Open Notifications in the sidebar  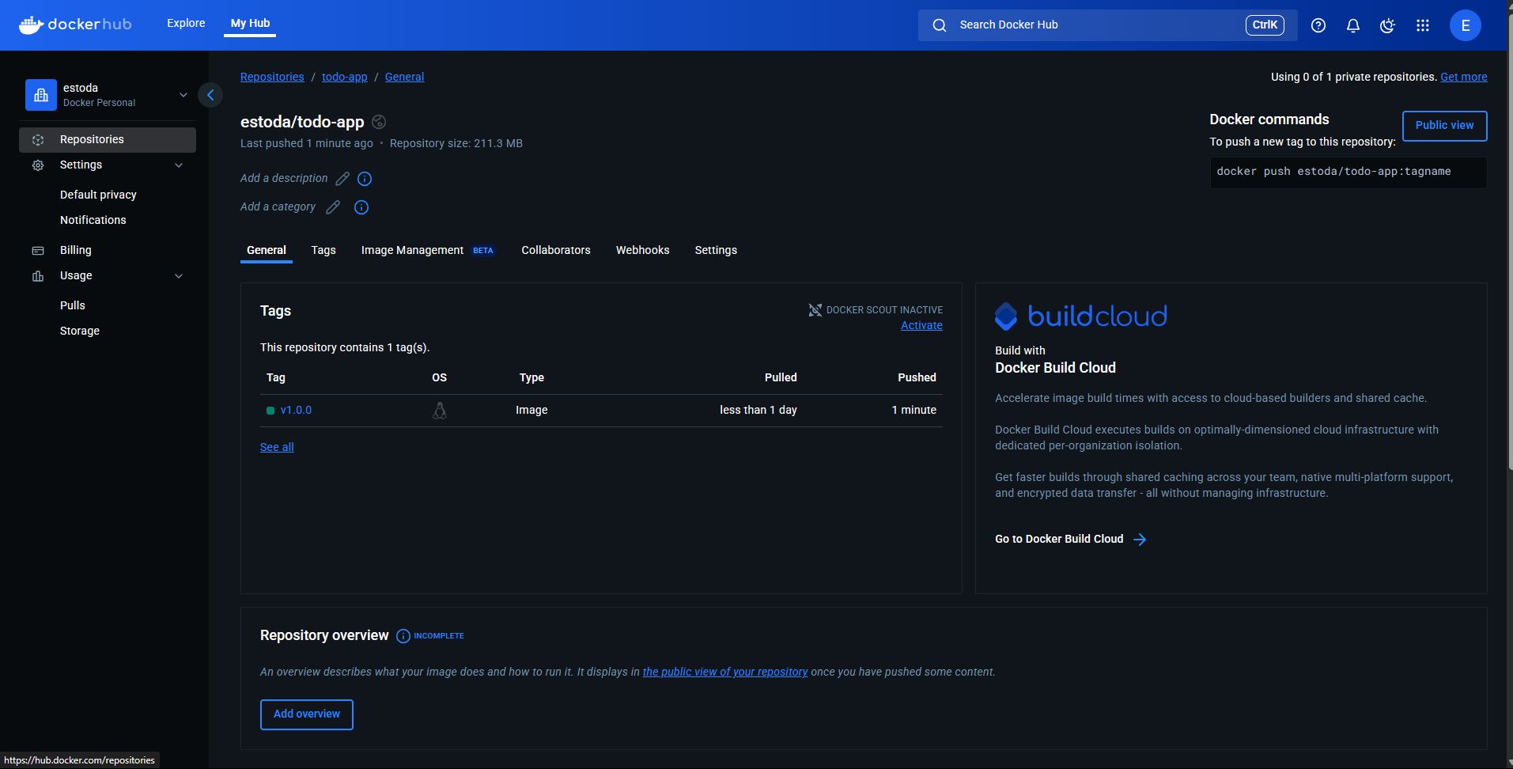coord(93,220)
